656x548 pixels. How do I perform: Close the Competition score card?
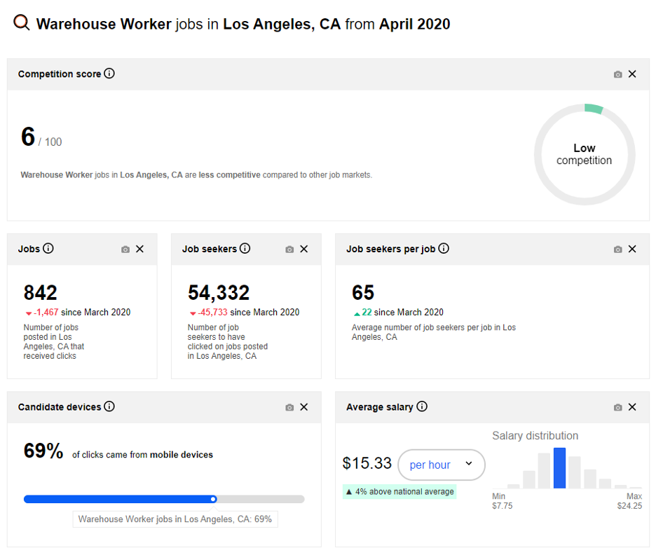click(632, 74)
